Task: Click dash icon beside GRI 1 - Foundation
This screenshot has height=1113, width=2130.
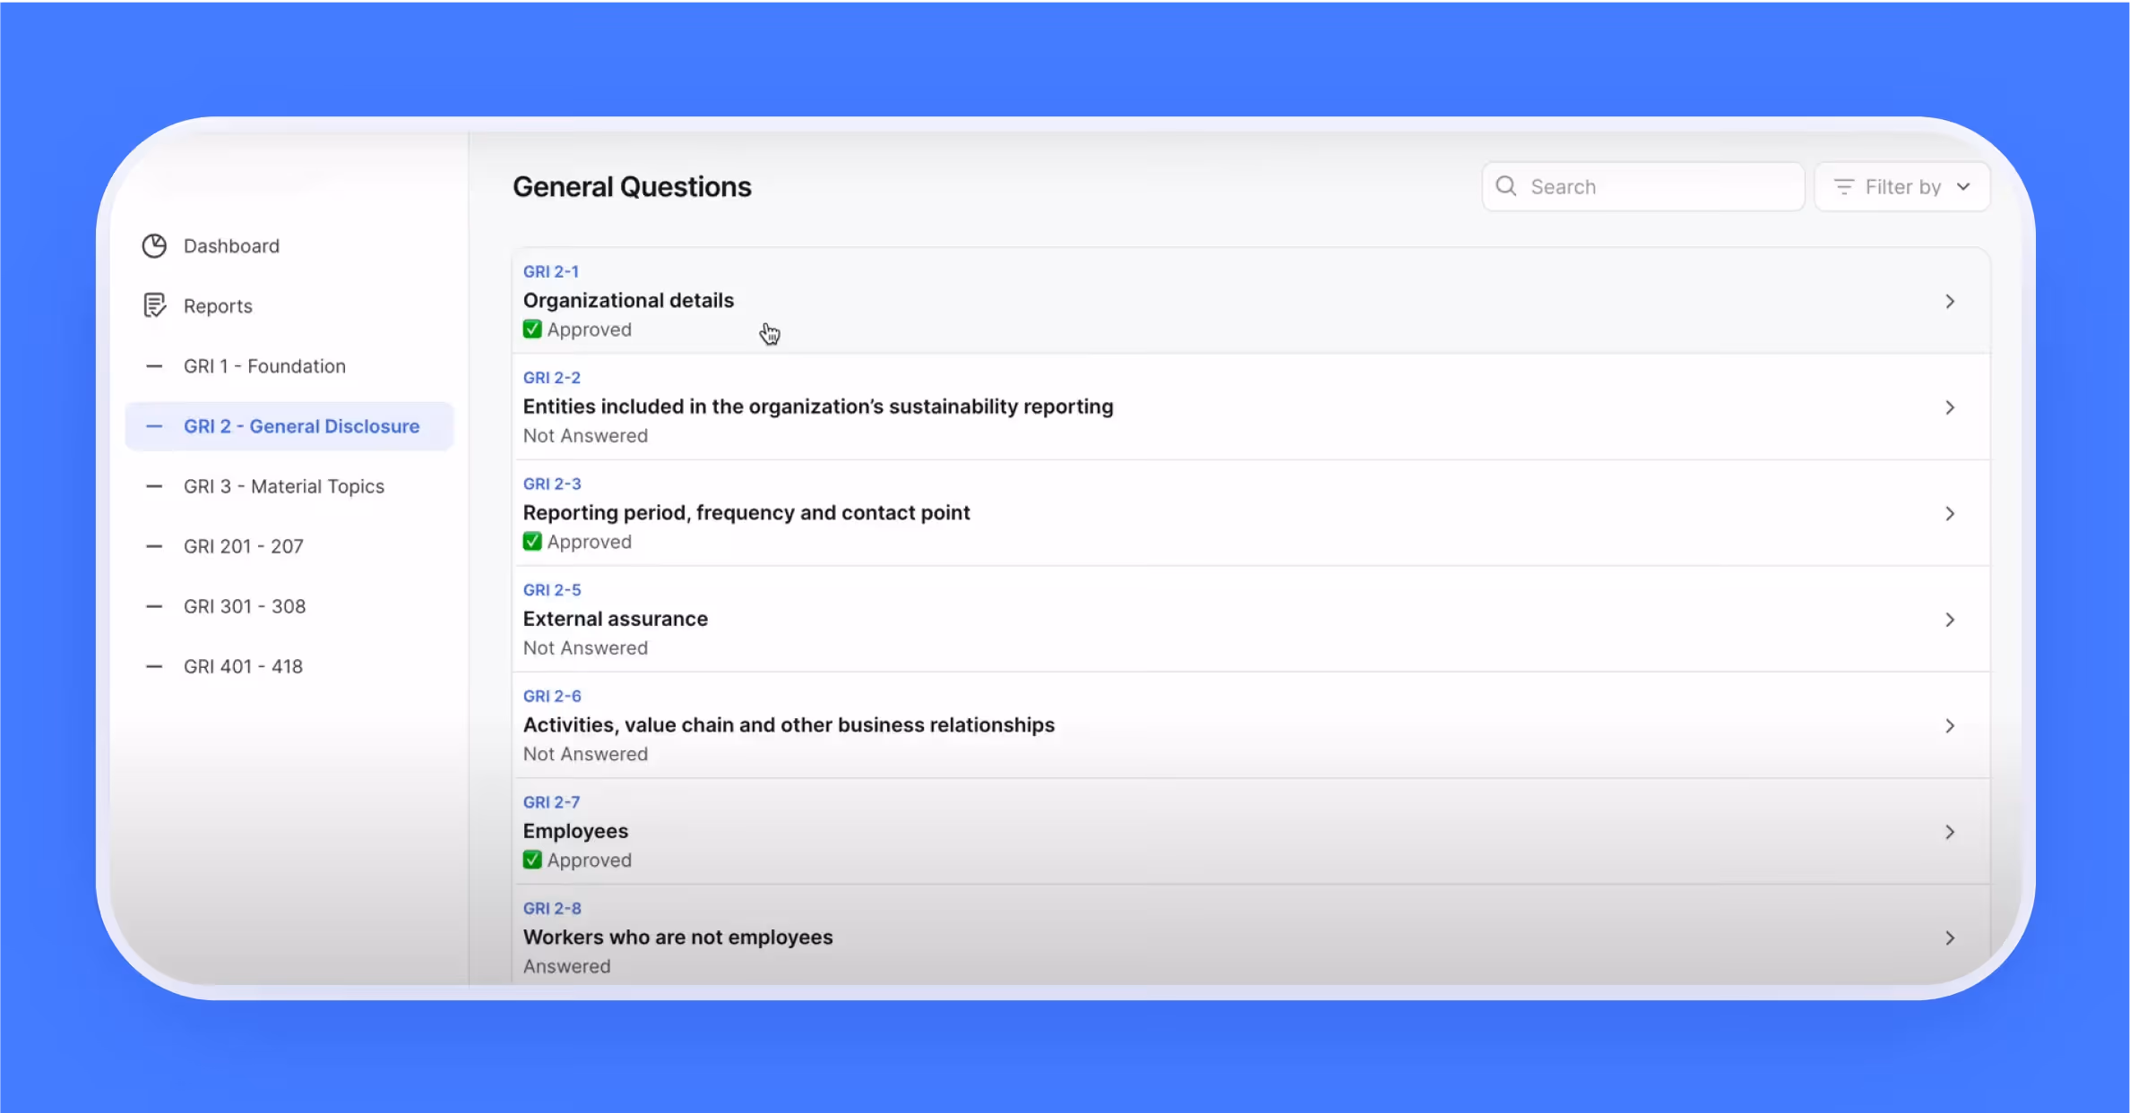Action: tap(154, 366)
